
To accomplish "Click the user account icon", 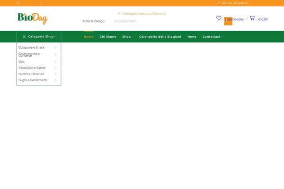I will click(219, 3).
